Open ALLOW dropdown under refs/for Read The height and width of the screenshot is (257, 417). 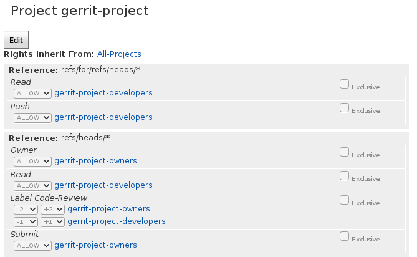[x=32, y=94]
